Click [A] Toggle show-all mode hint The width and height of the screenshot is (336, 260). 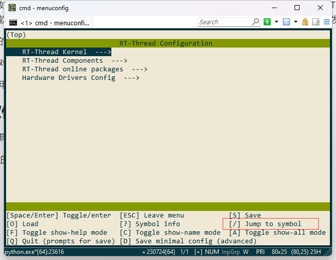click(277, 232)
